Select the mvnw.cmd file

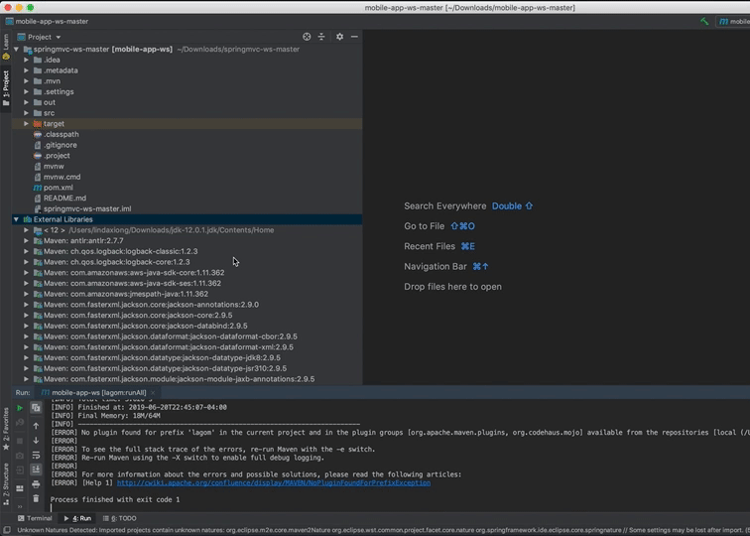[x=62, y=177]
